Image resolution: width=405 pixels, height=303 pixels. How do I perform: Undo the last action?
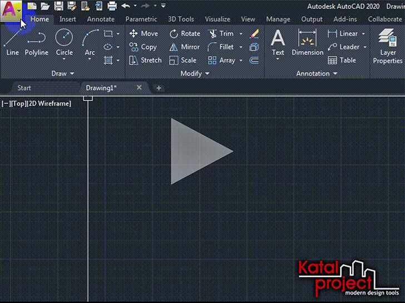(x=126, y=6)
